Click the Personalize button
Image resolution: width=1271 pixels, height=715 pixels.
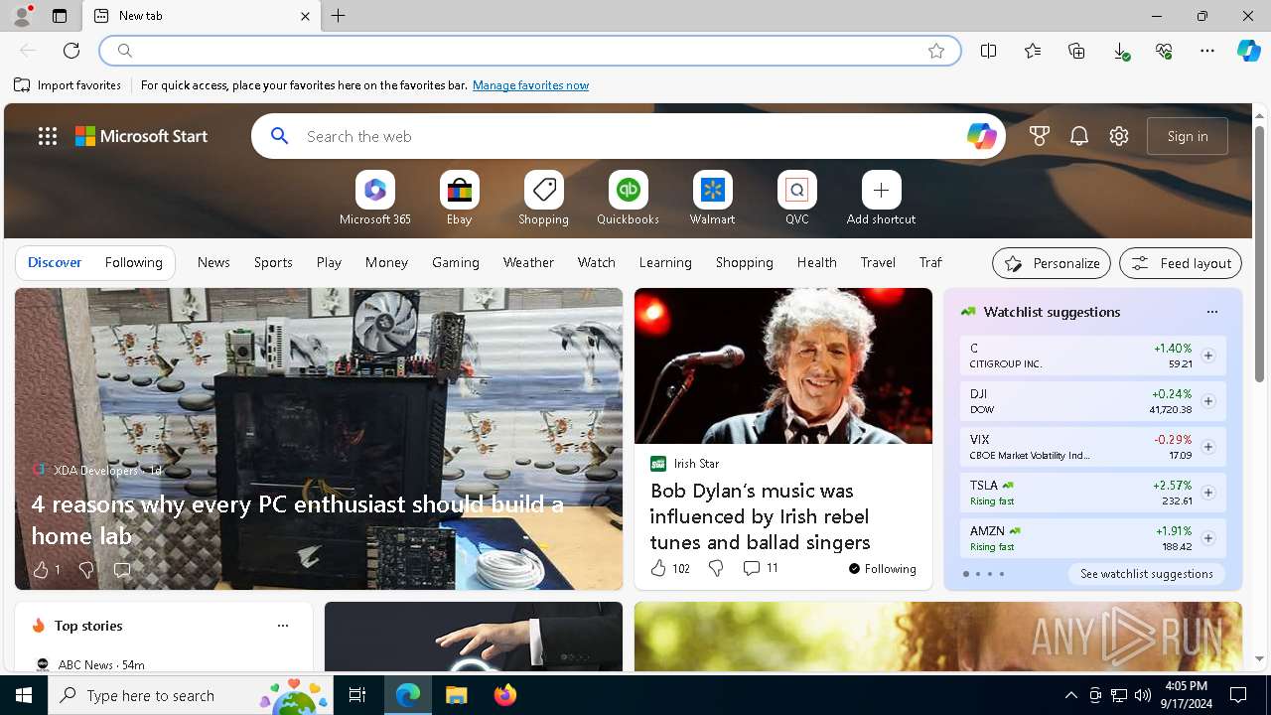tap(1052, 263)
